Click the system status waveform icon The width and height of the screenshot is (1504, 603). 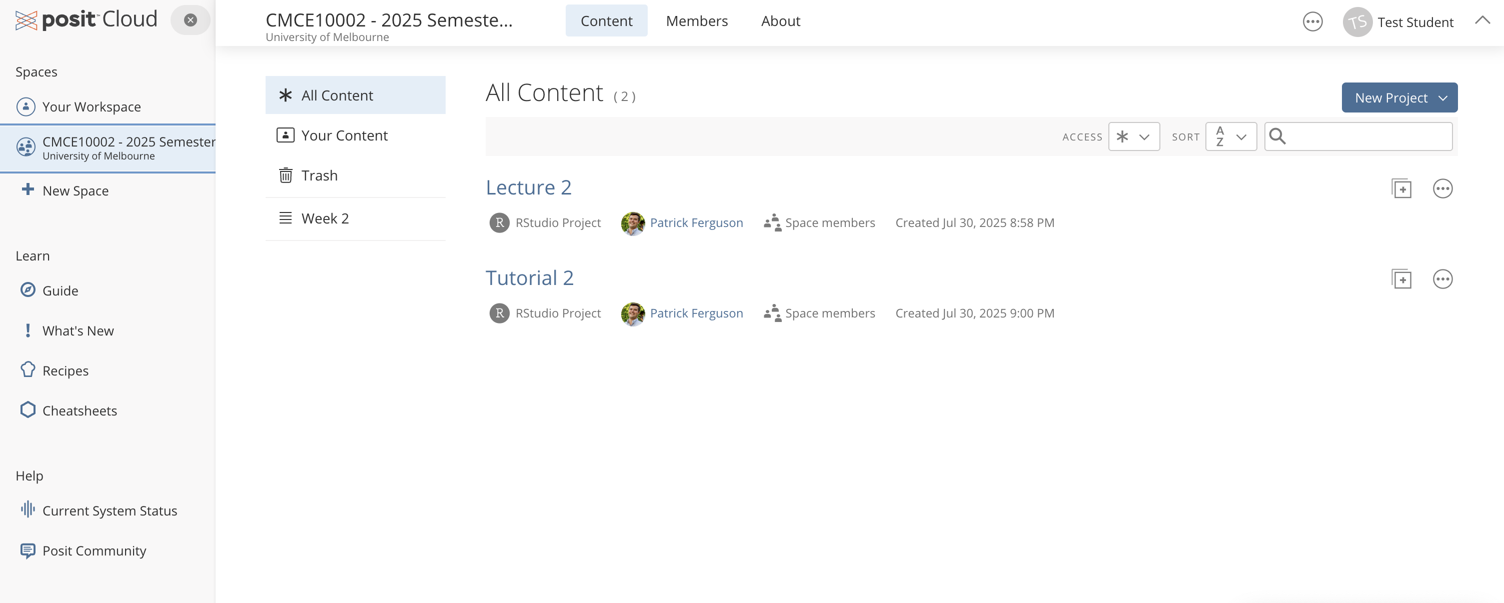tap(28, 509)
